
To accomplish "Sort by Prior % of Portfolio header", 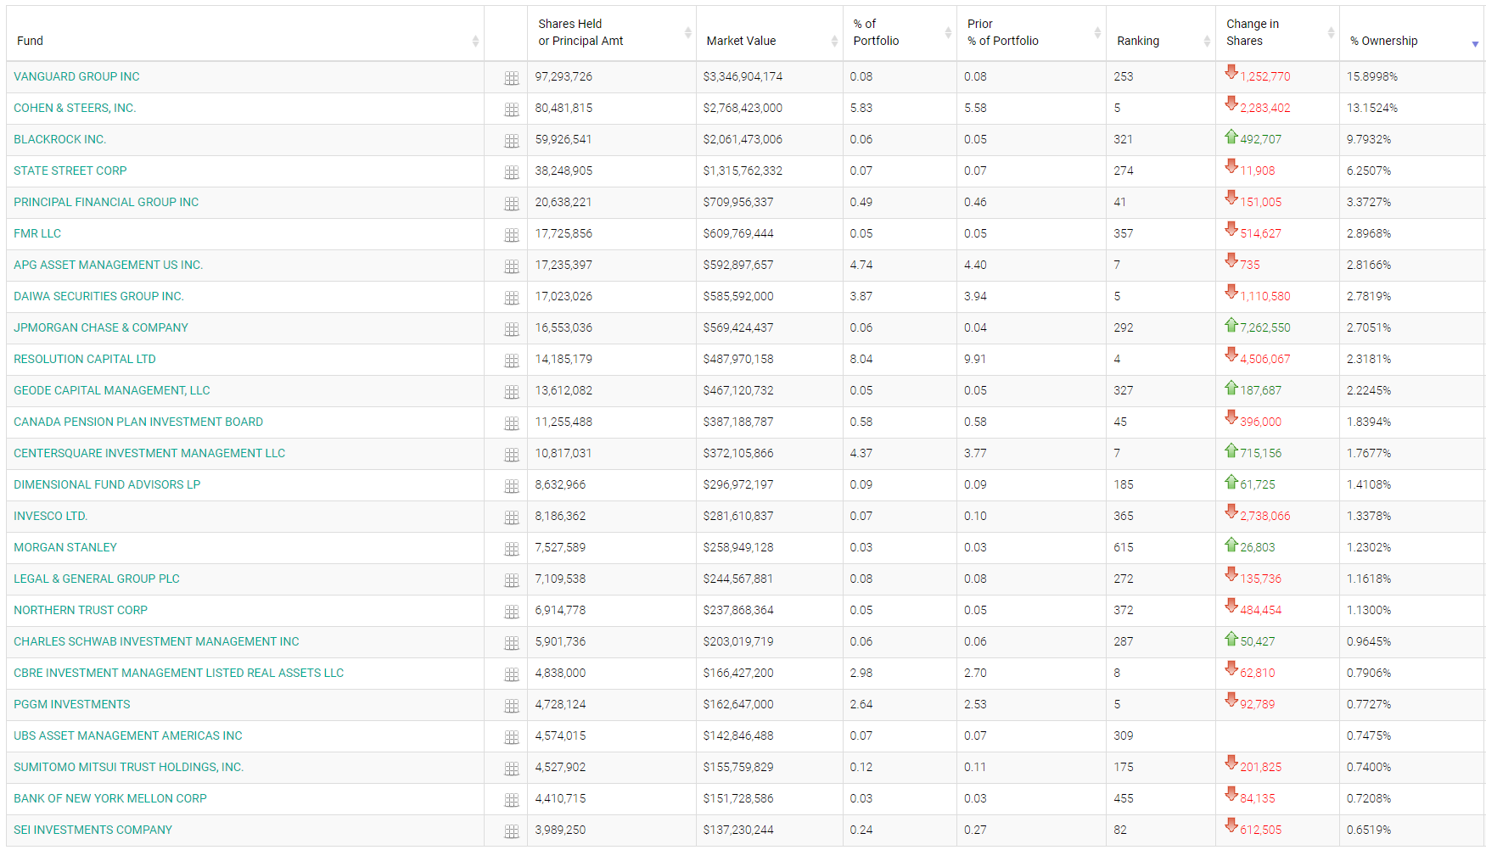I will tap(1031, 33).
